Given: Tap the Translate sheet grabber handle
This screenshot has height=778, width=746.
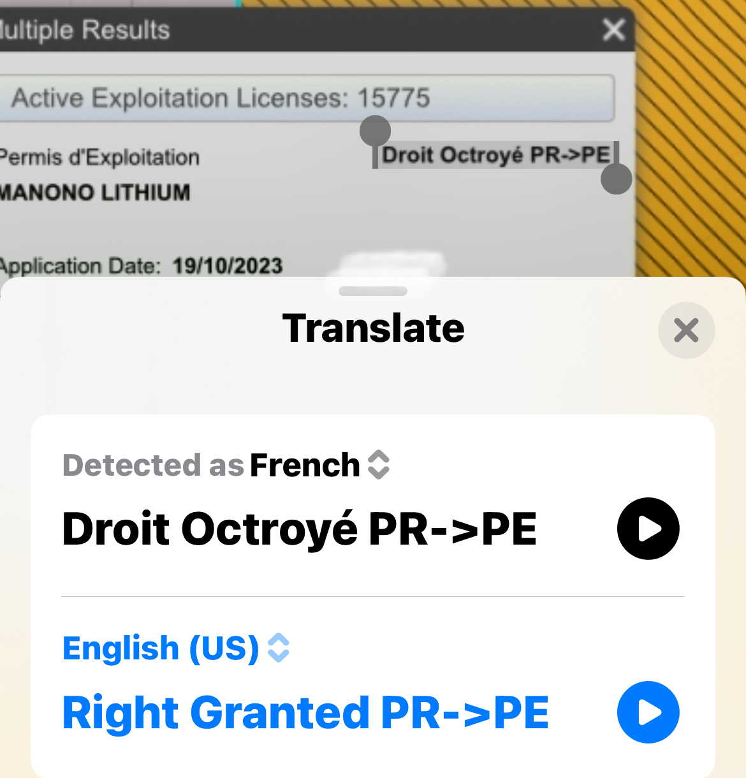Looking at the screenshot, I should 373,291.
